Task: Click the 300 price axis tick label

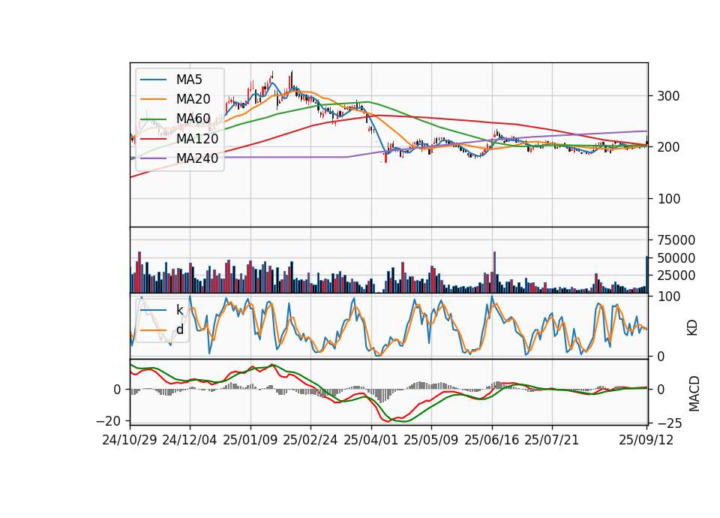Action: 668,97
